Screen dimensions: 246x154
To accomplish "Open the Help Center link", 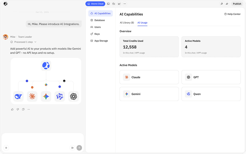I will [x=232, y=14].
